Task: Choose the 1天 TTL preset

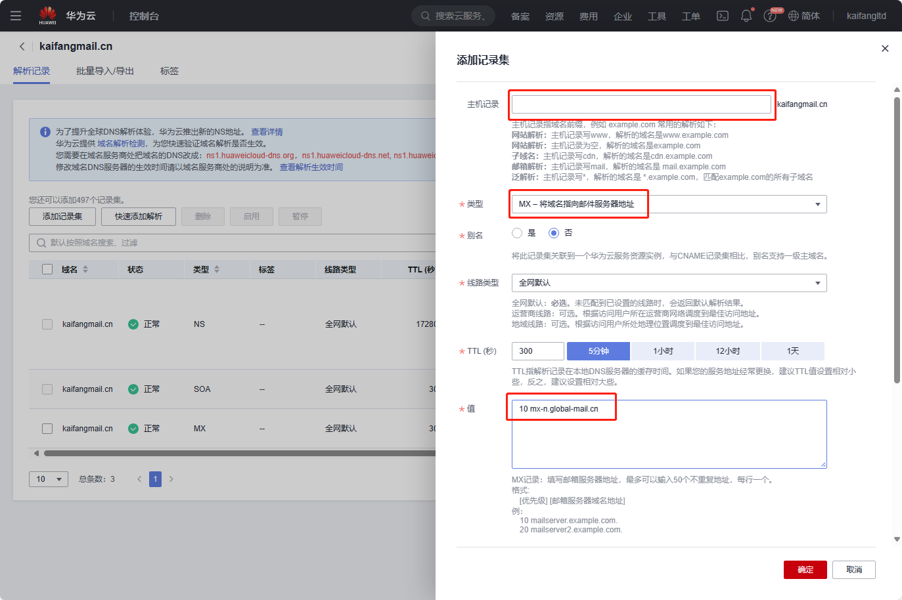Action: [792, 351]
